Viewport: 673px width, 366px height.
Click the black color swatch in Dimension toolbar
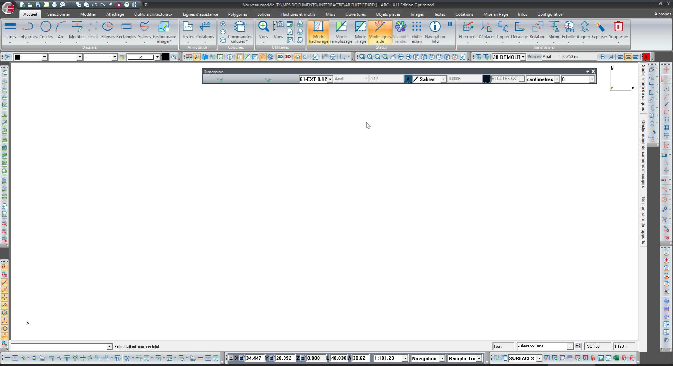[486, 79]
